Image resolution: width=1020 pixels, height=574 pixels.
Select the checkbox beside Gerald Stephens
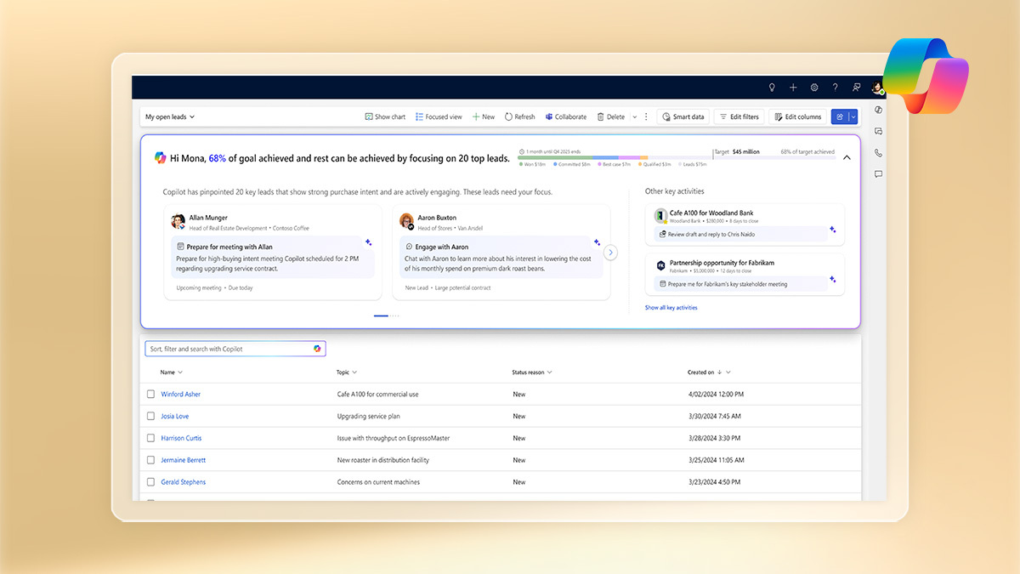coord(150,481)
